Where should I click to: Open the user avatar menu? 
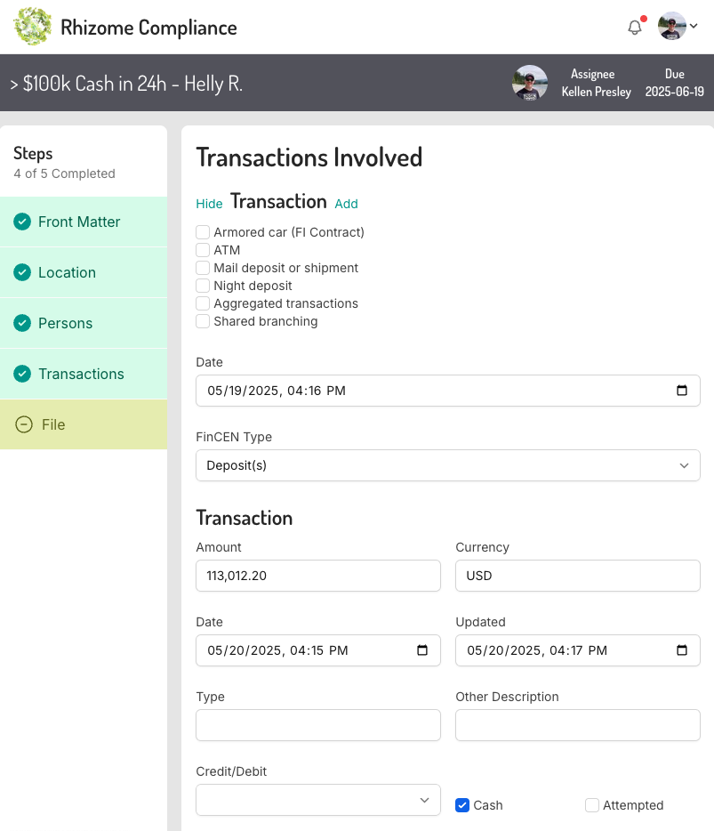pyautogui.click(x=671, y=26)
